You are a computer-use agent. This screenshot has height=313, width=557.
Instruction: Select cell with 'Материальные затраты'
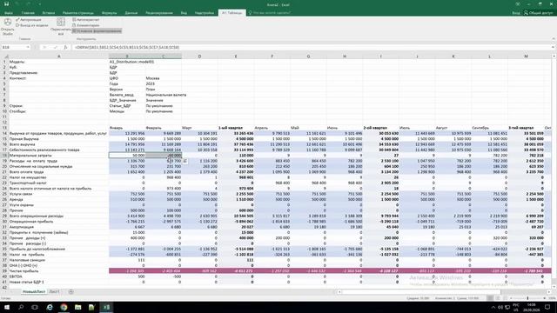(x=59, y=156)
